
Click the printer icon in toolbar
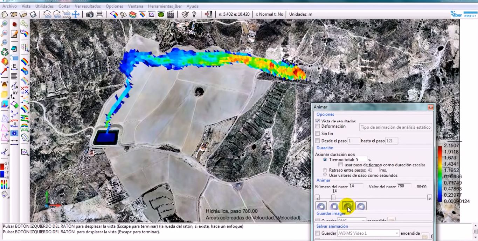point(100,14)
